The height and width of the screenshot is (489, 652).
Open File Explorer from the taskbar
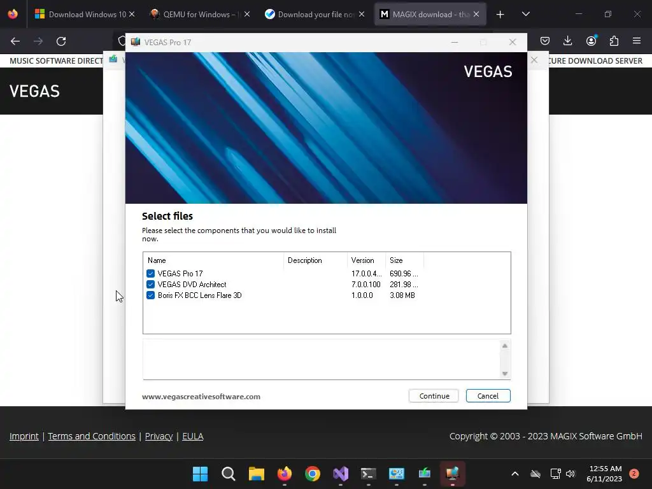256,474
